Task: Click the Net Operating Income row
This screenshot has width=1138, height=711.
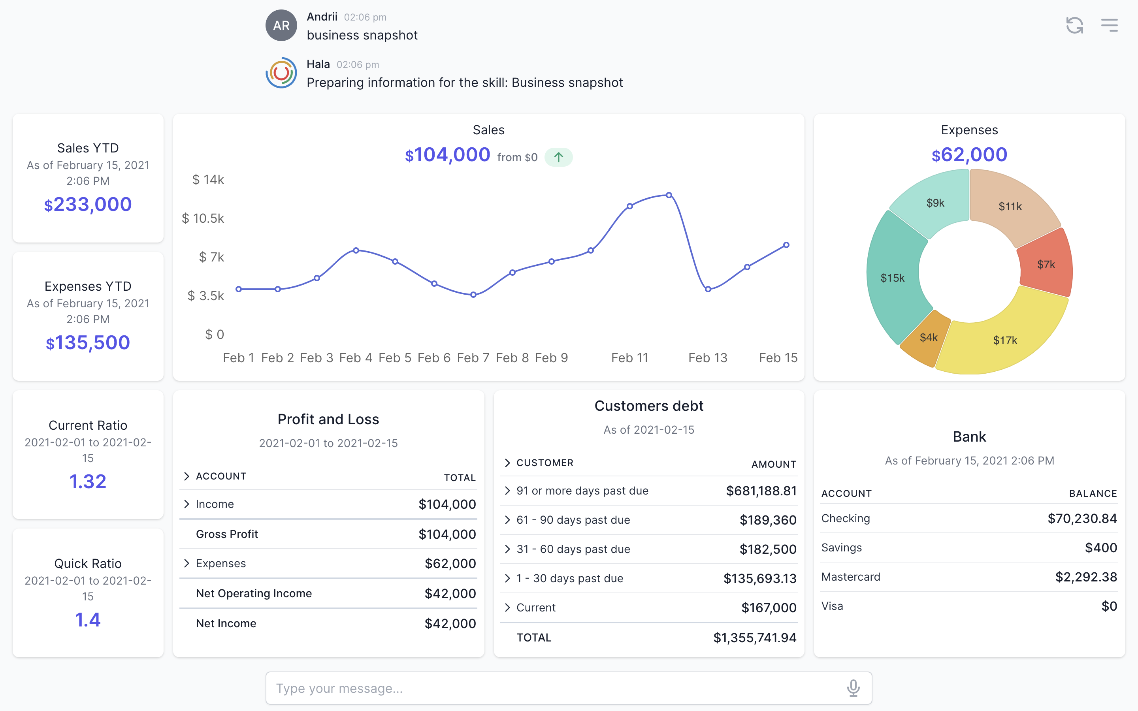Action: pyautogui.click(x=328, y=593)
